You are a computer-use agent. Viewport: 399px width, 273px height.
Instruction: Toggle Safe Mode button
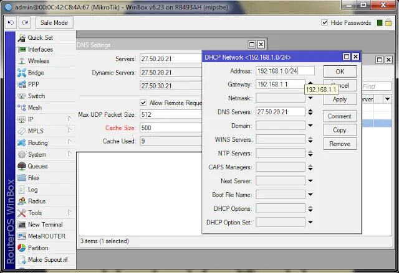coord(54,22)
